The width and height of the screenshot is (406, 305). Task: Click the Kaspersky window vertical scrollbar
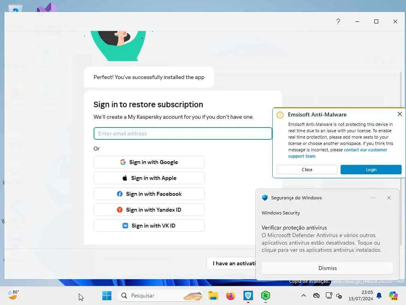coord(401,158)
